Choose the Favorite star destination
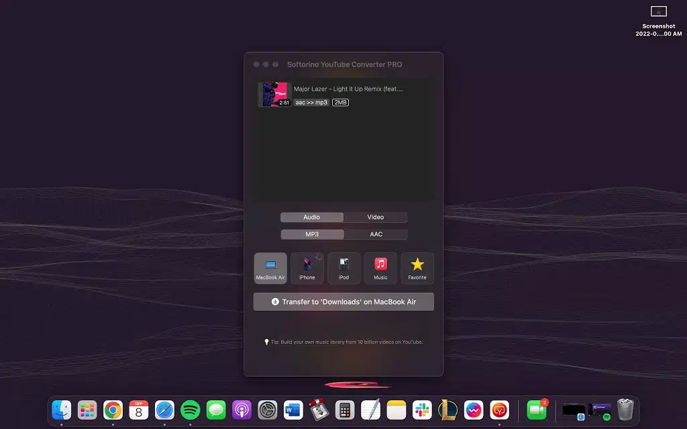 417,268
